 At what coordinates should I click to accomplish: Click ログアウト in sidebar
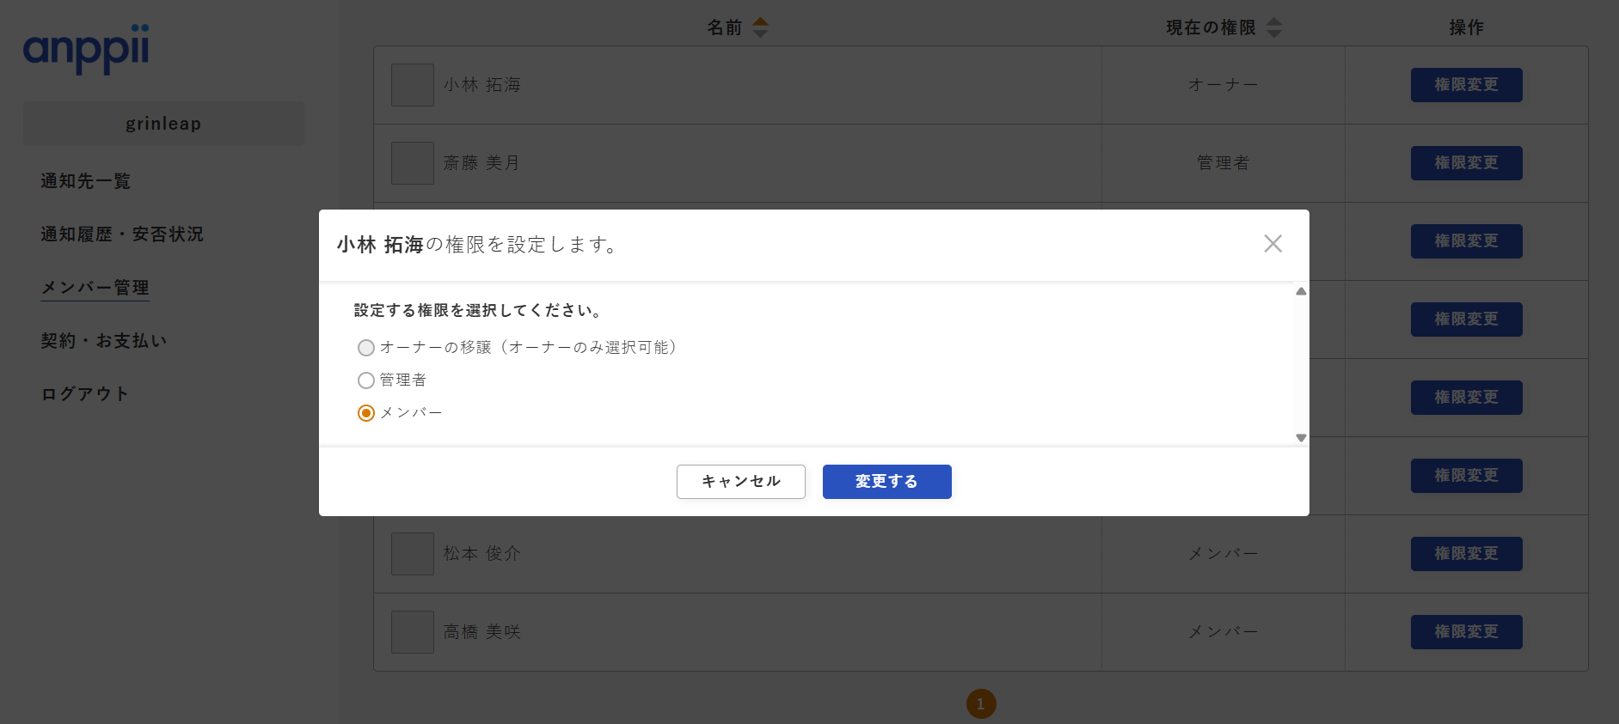(85, 394)
